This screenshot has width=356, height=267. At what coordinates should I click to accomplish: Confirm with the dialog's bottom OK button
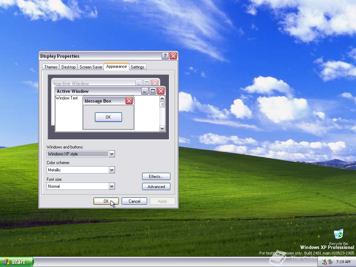(x=106, y=201)
